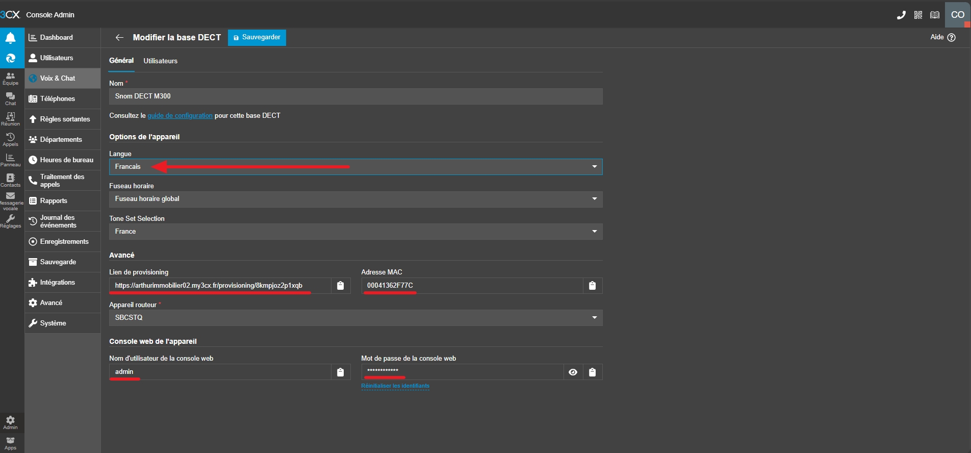
Task: Open Avancé menu item in sidebar
Action: pos(63,303)
